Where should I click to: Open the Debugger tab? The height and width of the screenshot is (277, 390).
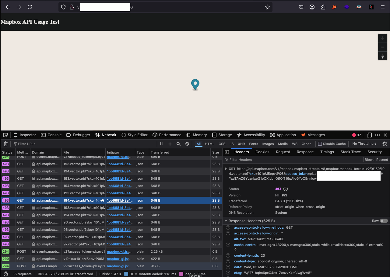click(78, 135)
